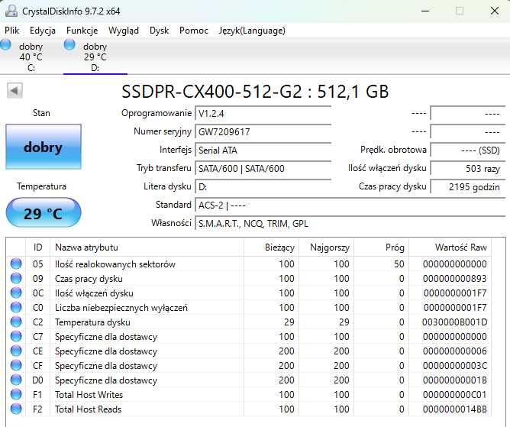Select row 'Ilość realokowanych sektorów'
Screen dimensions: 510x427
(x=248, y=264)
